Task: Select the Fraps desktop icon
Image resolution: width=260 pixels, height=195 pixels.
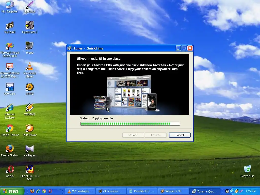Action: pyautogui.click(x=29, y=48)
